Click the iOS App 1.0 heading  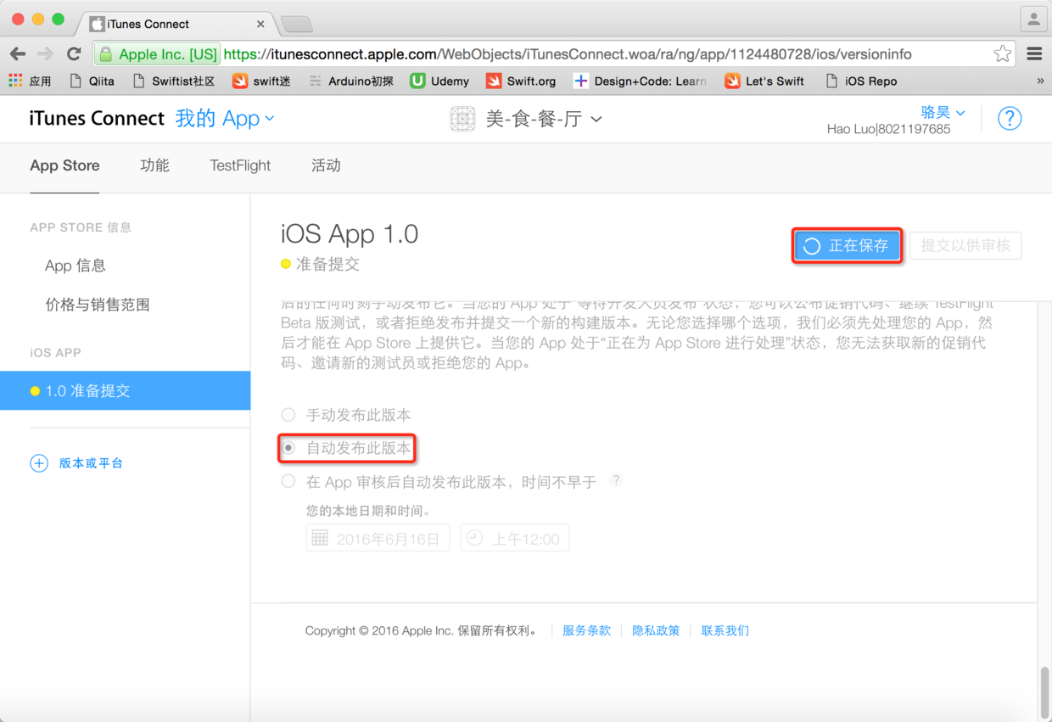click(350, 233)
